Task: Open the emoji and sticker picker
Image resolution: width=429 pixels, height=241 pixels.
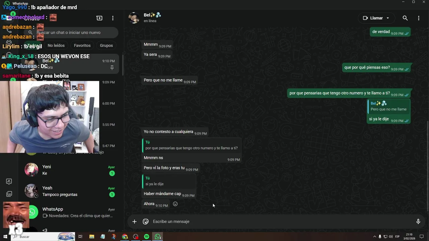Action: tap(146, 222)
